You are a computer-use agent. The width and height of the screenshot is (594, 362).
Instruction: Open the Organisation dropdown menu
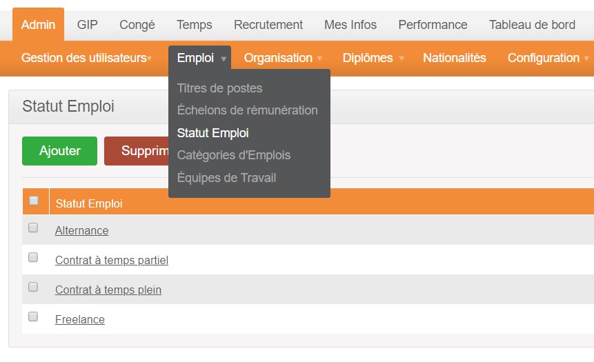point(283,58)
